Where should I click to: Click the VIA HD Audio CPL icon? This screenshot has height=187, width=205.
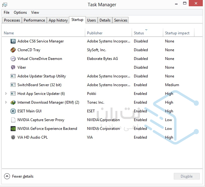click(13, 137)
